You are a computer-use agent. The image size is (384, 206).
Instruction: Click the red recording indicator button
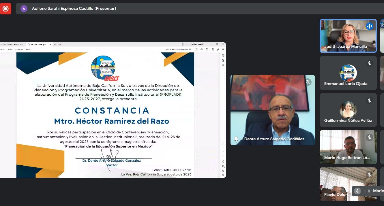point(5,9)
